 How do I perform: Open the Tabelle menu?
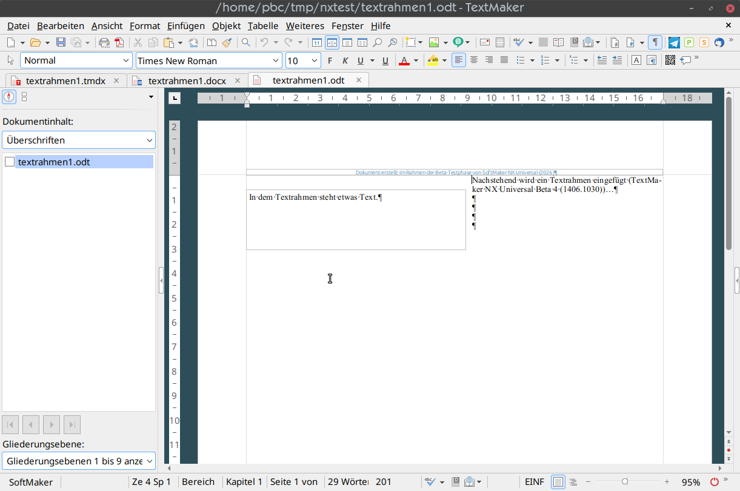(263, 25)
